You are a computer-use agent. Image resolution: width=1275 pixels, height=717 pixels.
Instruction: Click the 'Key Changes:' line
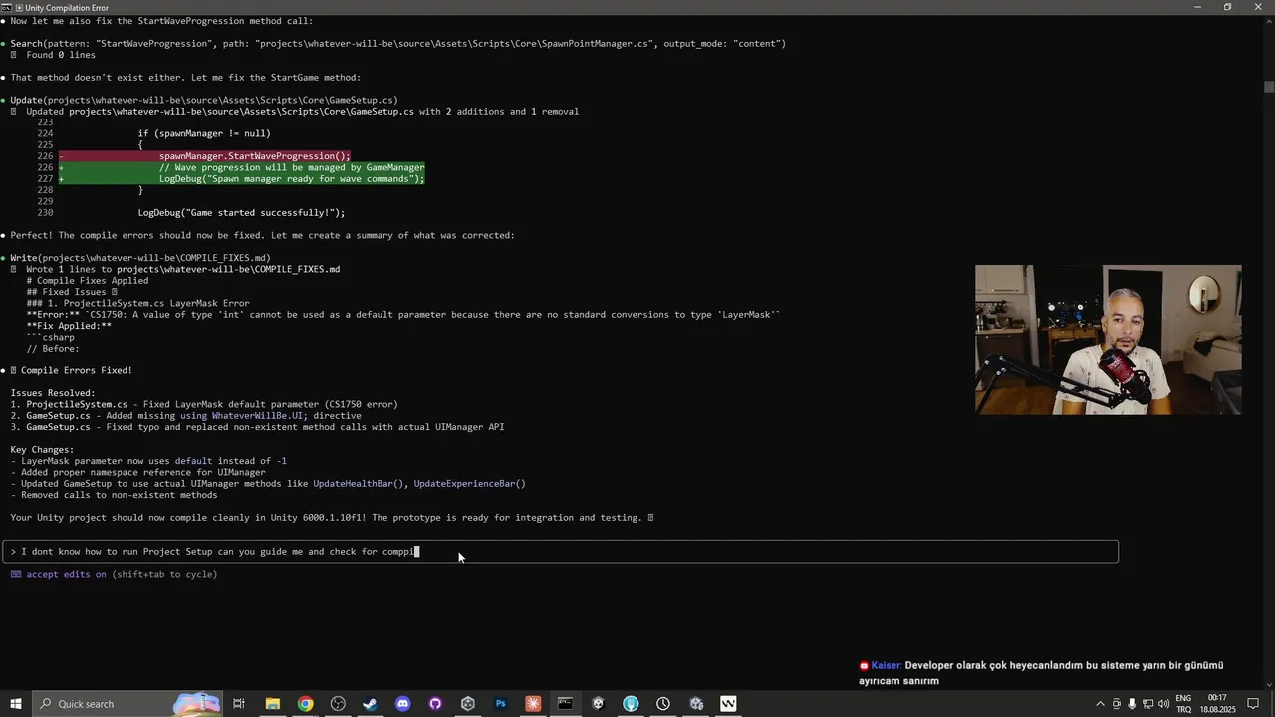(42, 450)
